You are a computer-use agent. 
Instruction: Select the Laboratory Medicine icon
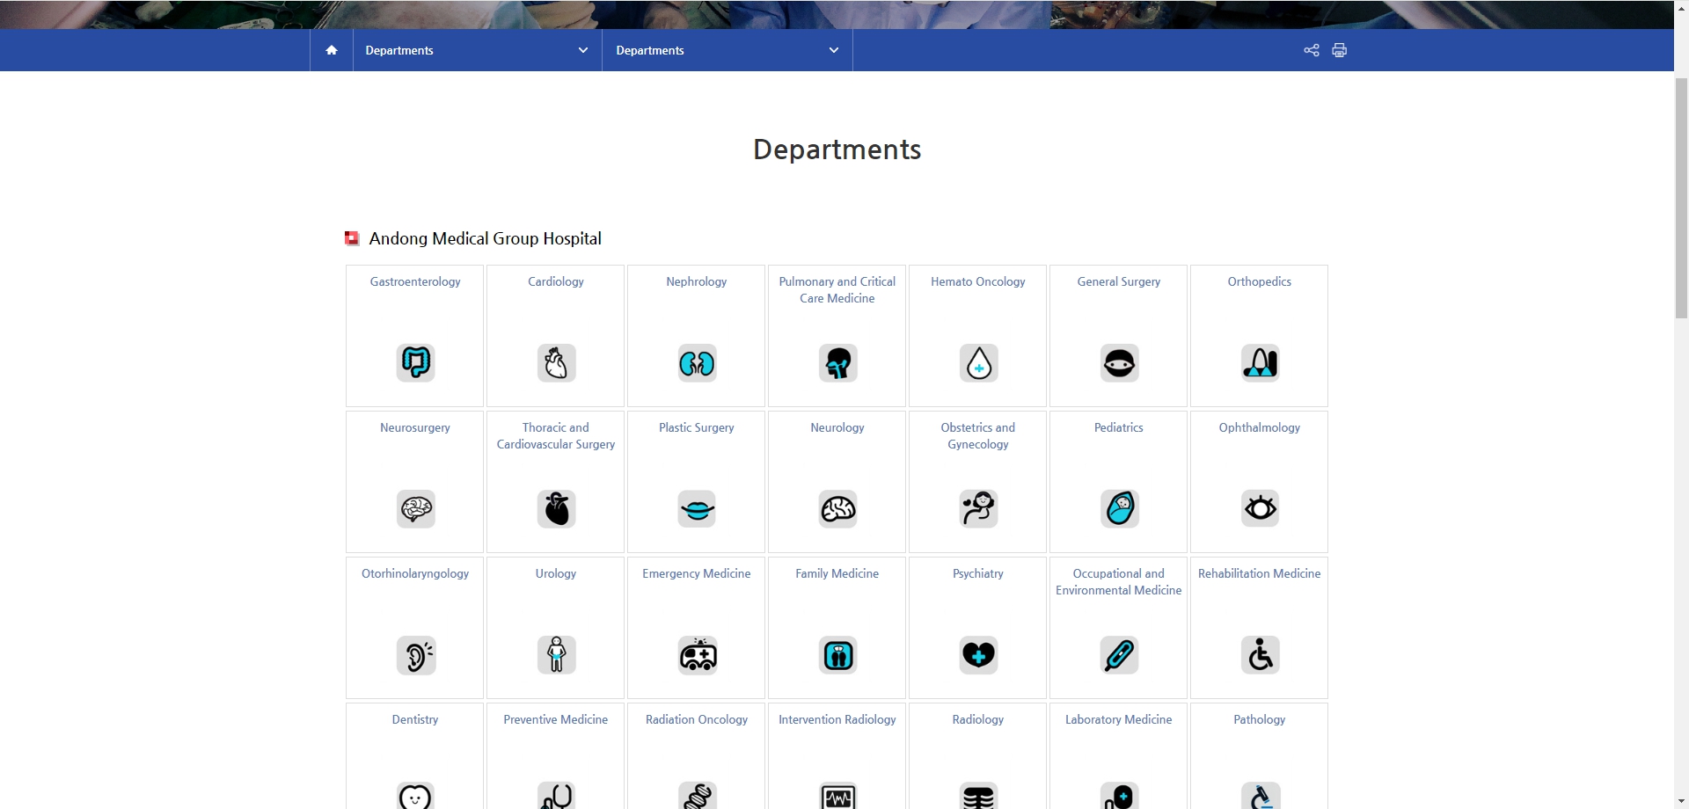(x=1119, y=796)
